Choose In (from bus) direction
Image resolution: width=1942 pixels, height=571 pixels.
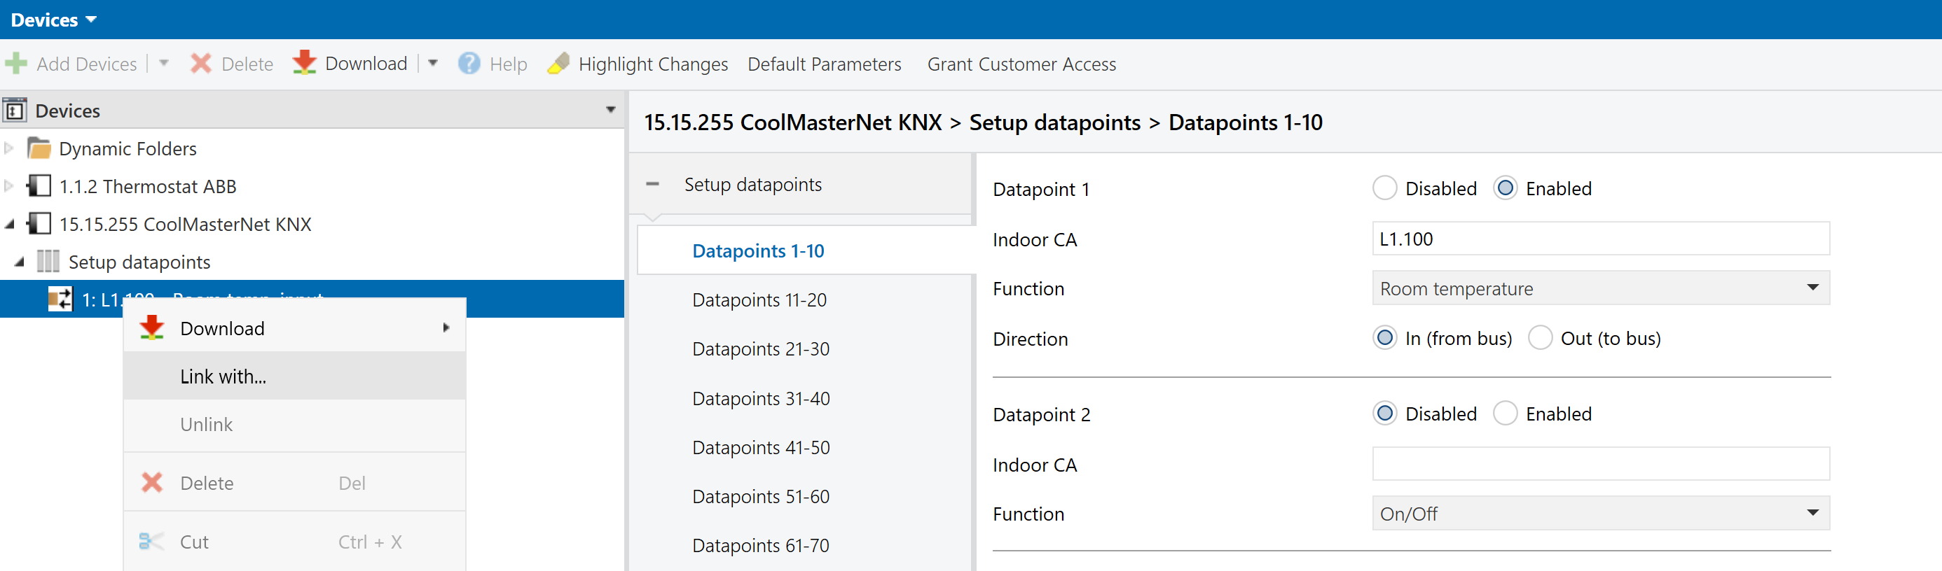(x=1384, y=337)
